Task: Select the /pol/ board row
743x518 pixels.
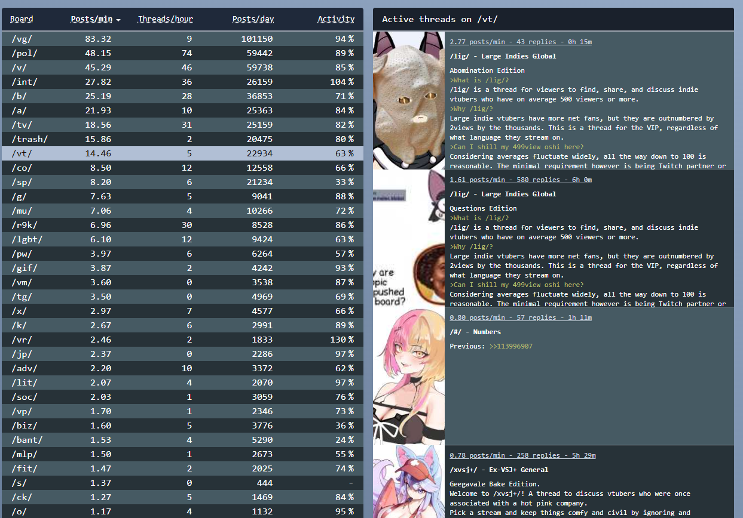Action: 182,53
